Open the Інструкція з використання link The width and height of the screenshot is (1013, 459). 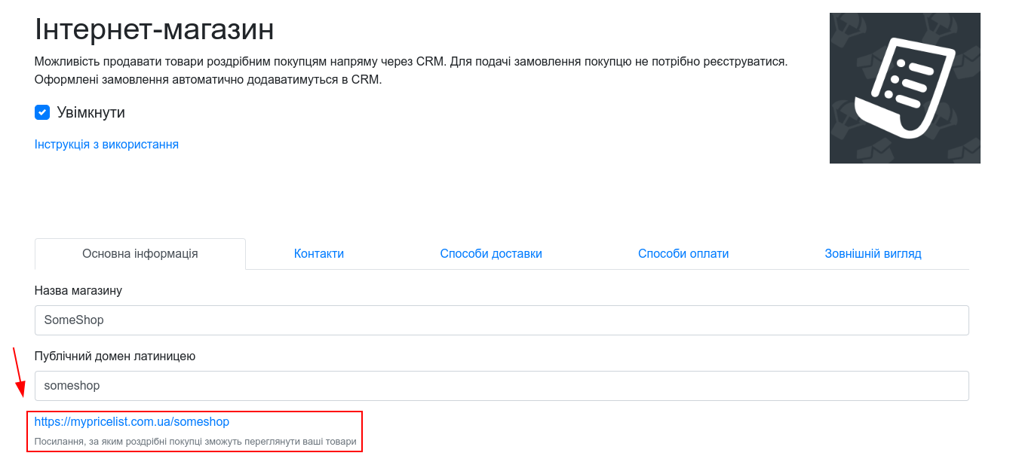pyautogui.click(x=106, y=144)
